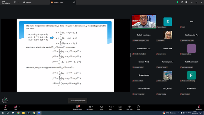204x115 pixels.
Task: Select the Azzahra Aulia Putri tile
Action: point(191,35)
